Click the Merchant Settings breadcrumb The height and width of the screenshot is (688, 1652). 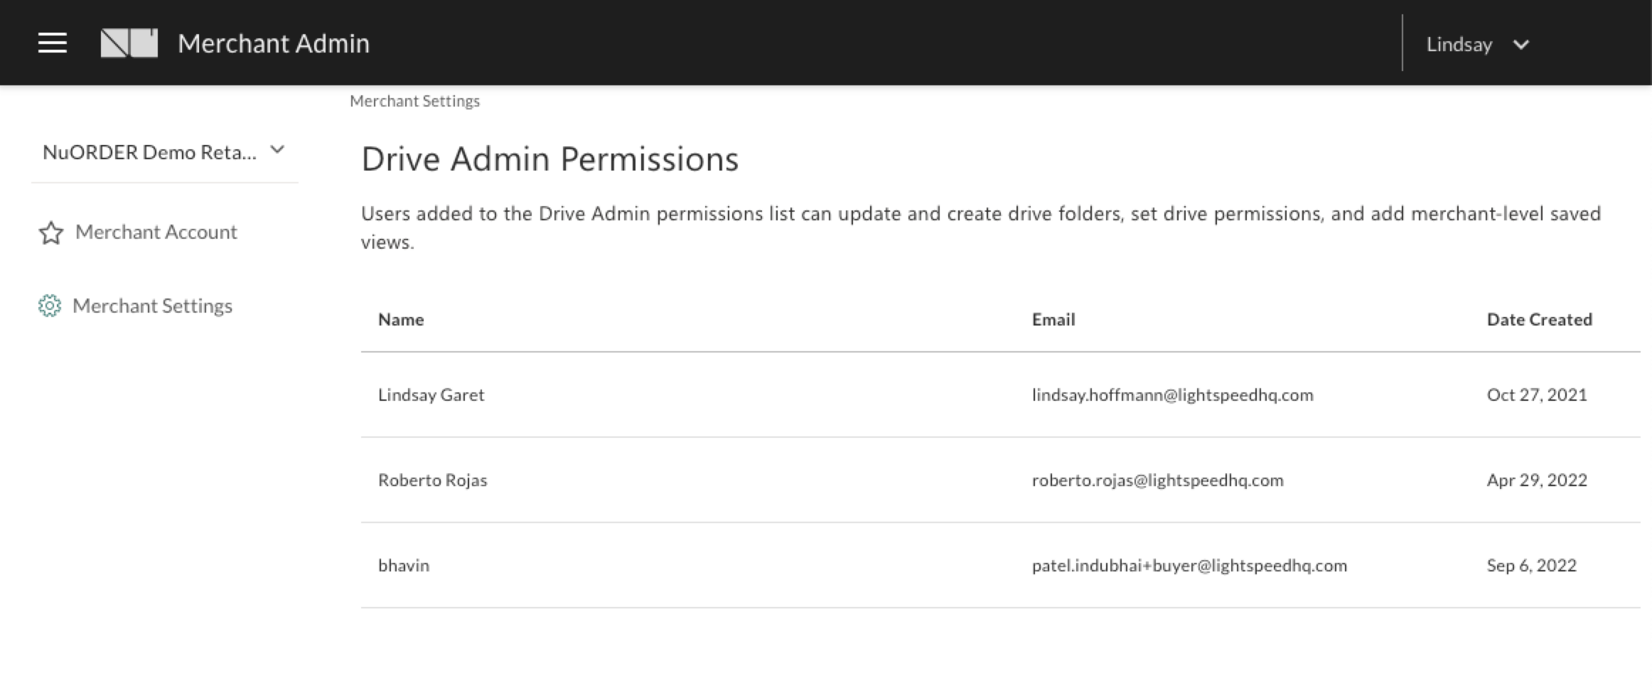click(x=414, y=101)
